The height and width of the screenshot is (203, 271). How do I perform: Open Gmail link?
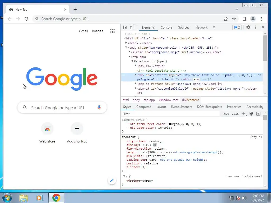point(83,31)
